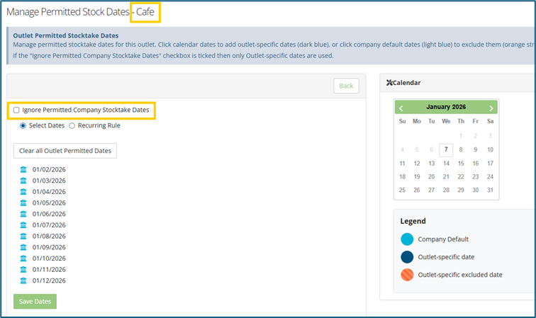Select January 10 in the calendar

[490, 149]
